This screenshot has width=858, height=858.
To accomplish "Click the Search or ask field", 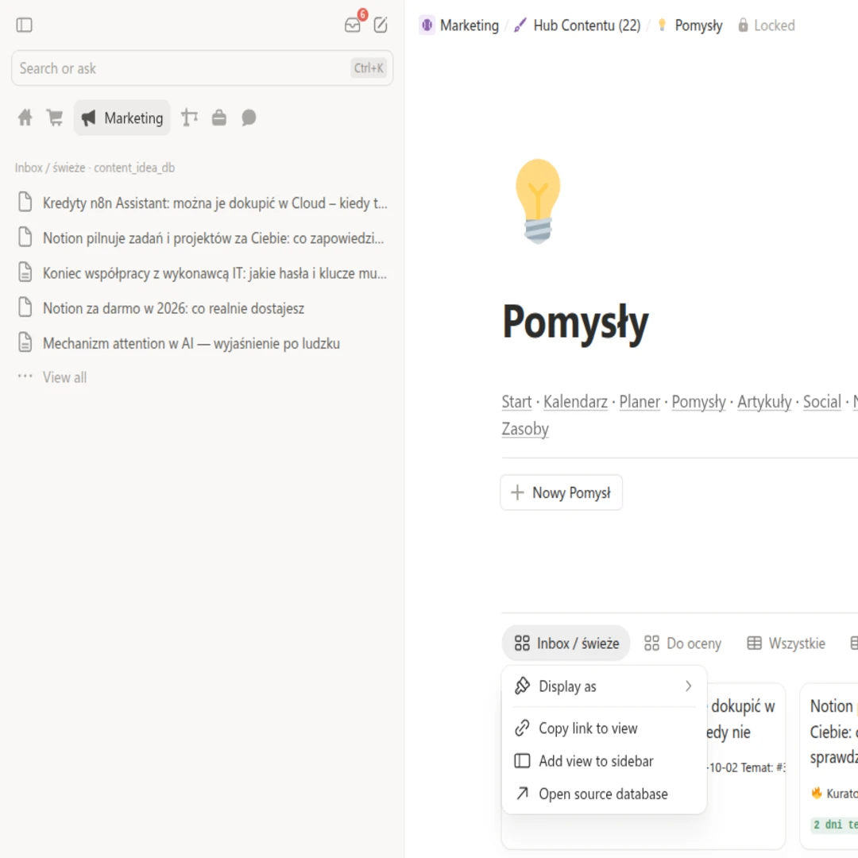I will 202,68.
